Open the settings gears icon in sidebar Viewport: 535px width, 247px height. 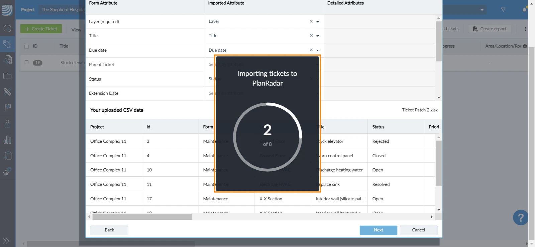[x=7, y=172]
